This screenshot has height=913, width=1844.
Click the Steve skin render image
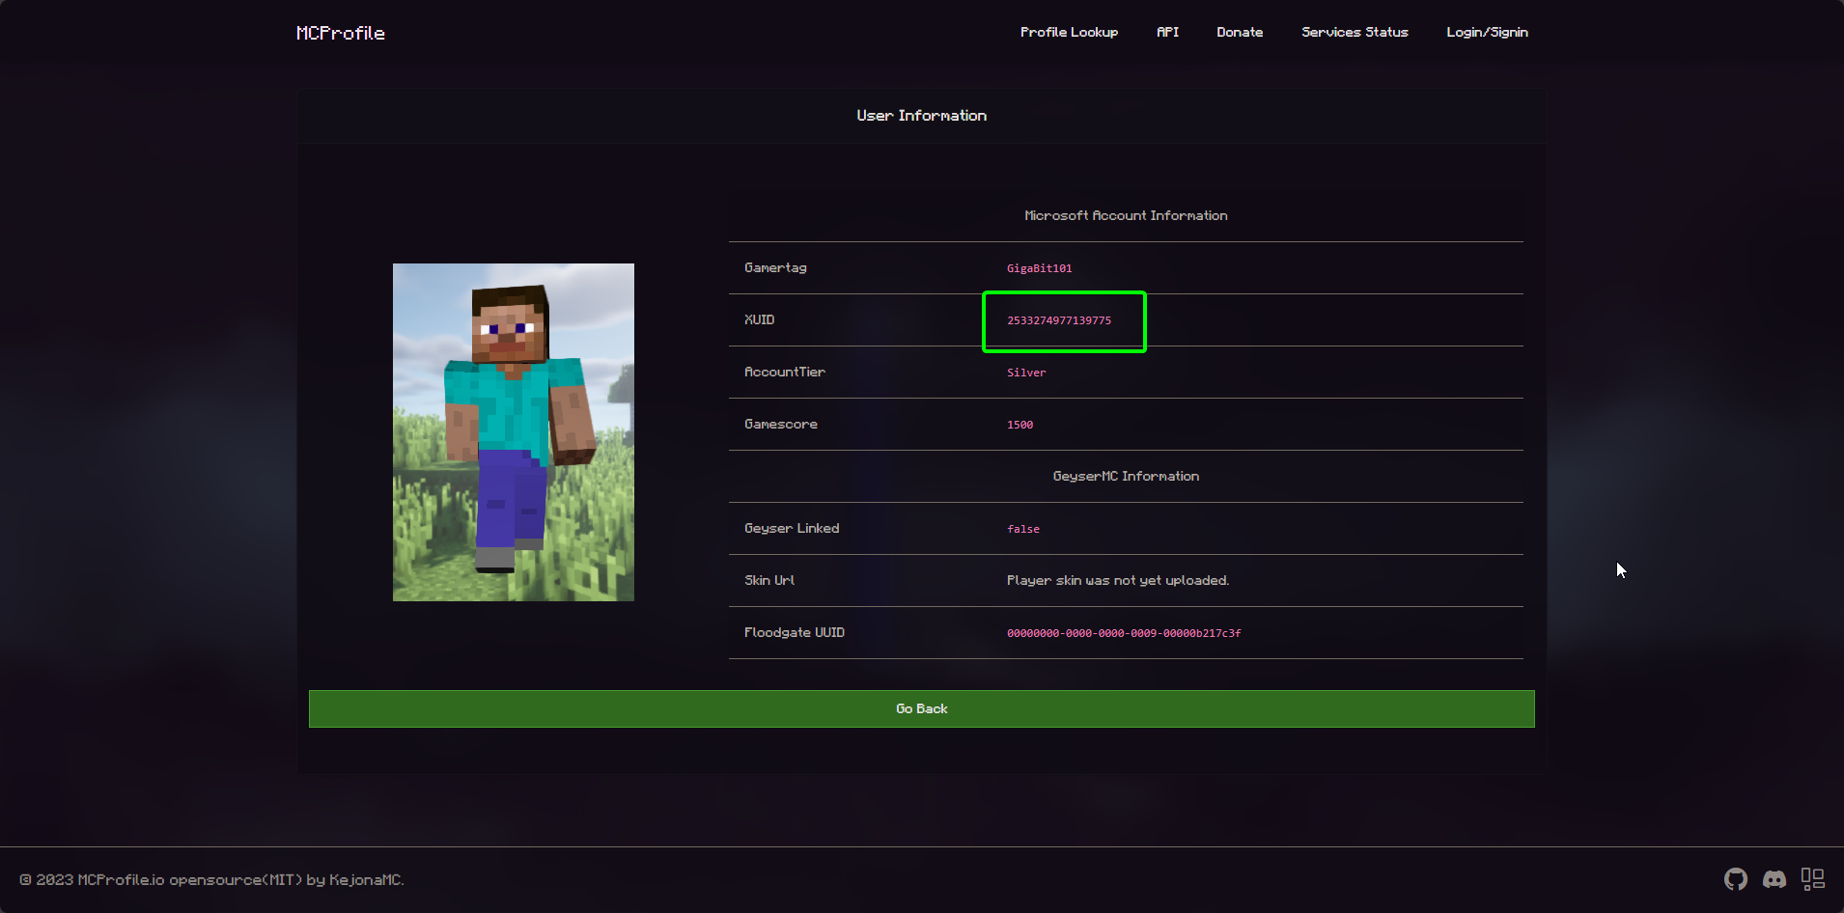coord(514,432)
